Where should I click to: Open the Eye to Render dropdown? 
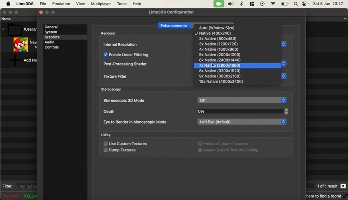[x=242, y=122]
